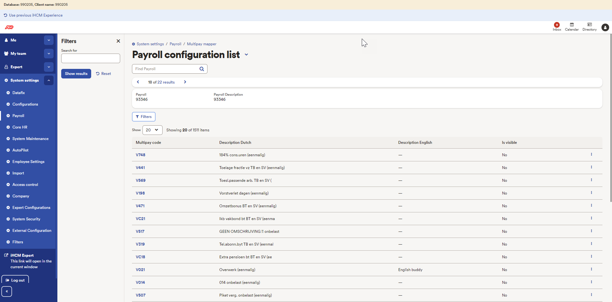Go to next page with right arrow

pyautogui.click(x=185, y=82)
